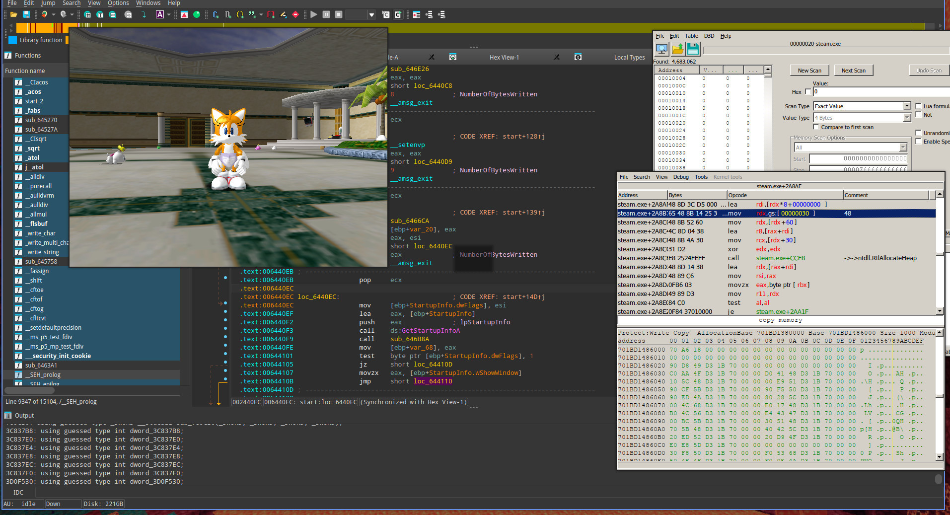Screen dimensions: 950x515
Task: Enable Compare to first scan checkbox
Action: (816, 127)
